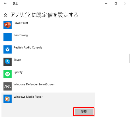Close the 設定 window
The width and height of the screenshot is (130, 118).
tap(125, 4)
